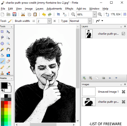Open the brush Type Normal dropdown
127x126 pixels.
tap(90, 21)
